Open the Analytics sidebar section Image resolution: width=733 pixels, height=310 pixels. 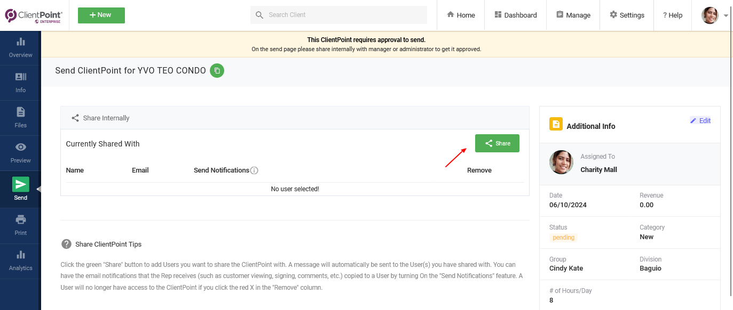[20, 261]
